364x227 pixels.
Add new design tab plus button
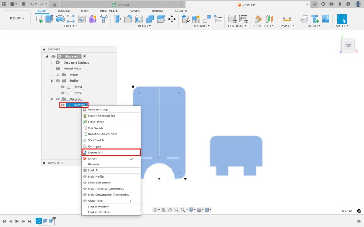click(314, 5)
